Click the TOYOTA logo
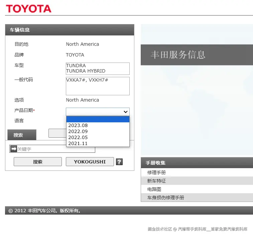The width and height of the screenshot is (253, 237). coord(28,9)
